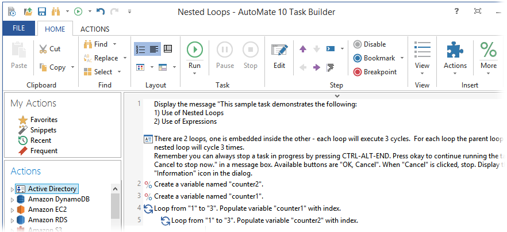Open Frequent in My Actions
507x232 pixels.
click(x=37, y=151)
